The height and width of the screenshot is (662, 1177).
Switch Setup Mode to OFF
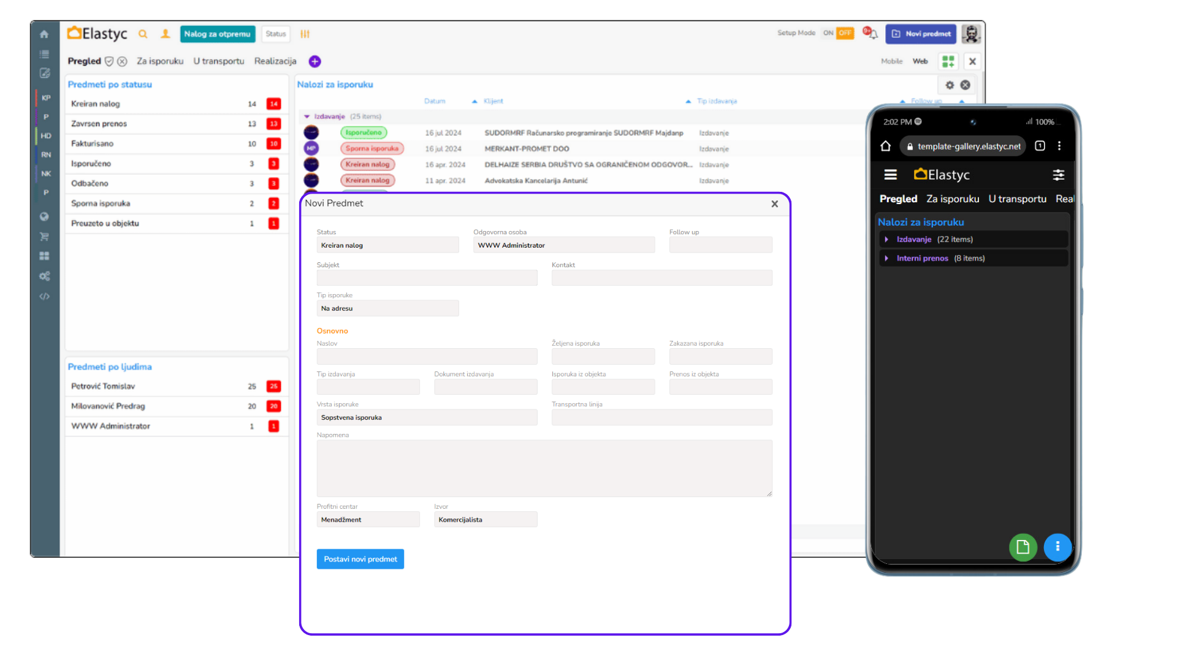pyautogui.click(x=845, y=33)
